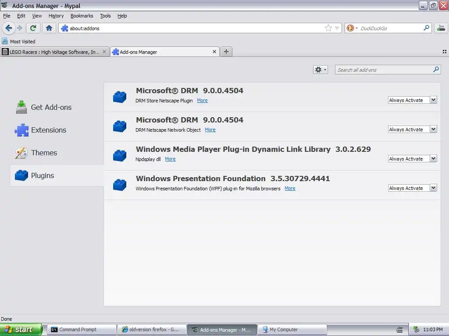Image resolution: width=449 pixels, height=336 pixels.
Task: Click the DRM Store Netscape Plugin brick icon
Action: (x=120, y=97)
